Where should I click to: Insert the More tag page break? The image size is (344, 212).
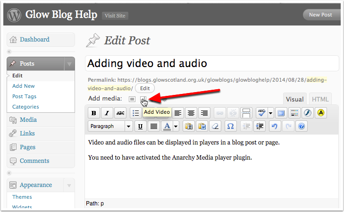[246, 113]
